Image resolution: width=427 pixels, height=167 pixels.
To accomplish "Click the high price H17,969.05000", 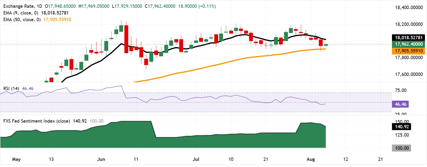I will point(94,6).
